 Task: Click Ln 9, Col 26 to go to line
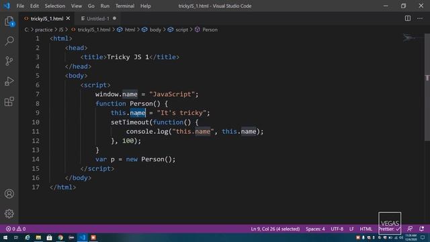[x=275, y=229]
